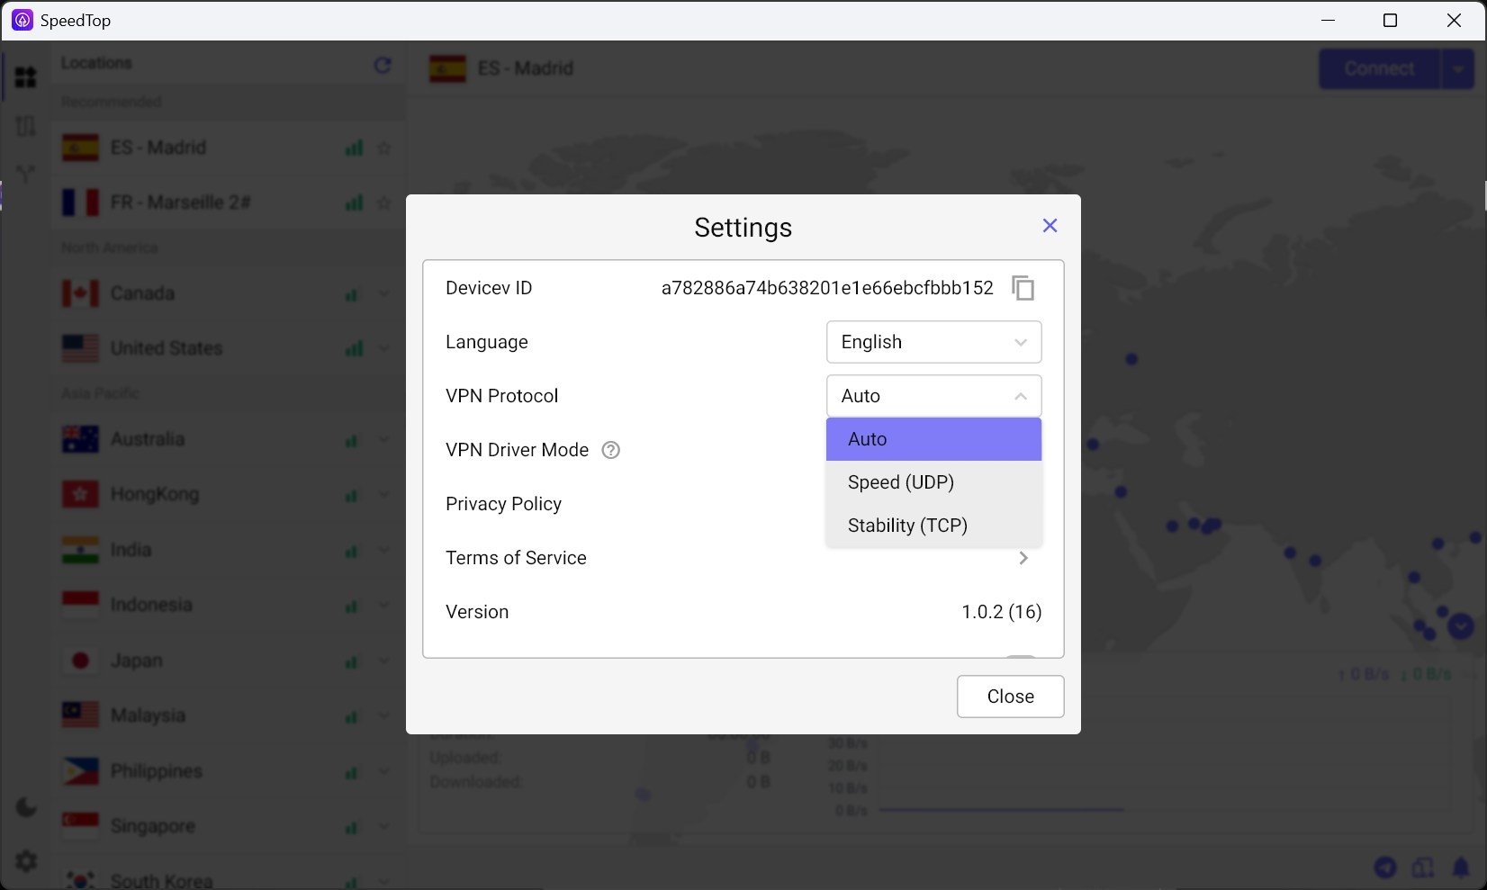Select the speed test icon in sidebar
1487x890 pixels.
25,126
